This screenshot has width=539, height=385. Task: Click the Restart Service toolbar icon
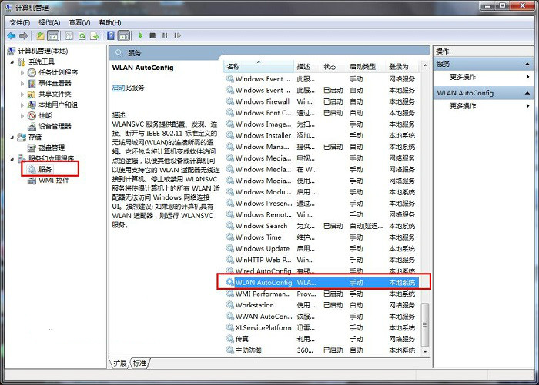point(176,35)
